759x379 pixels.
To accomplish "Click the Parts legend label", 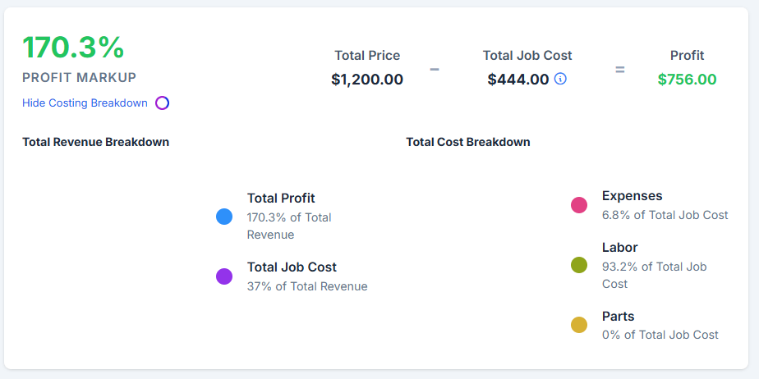I will pyautogui.click(x=618, y=317).
